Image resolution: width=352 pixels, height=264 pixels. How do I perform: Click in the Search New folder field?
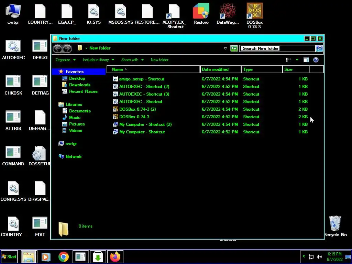click(x=277, y=48)
